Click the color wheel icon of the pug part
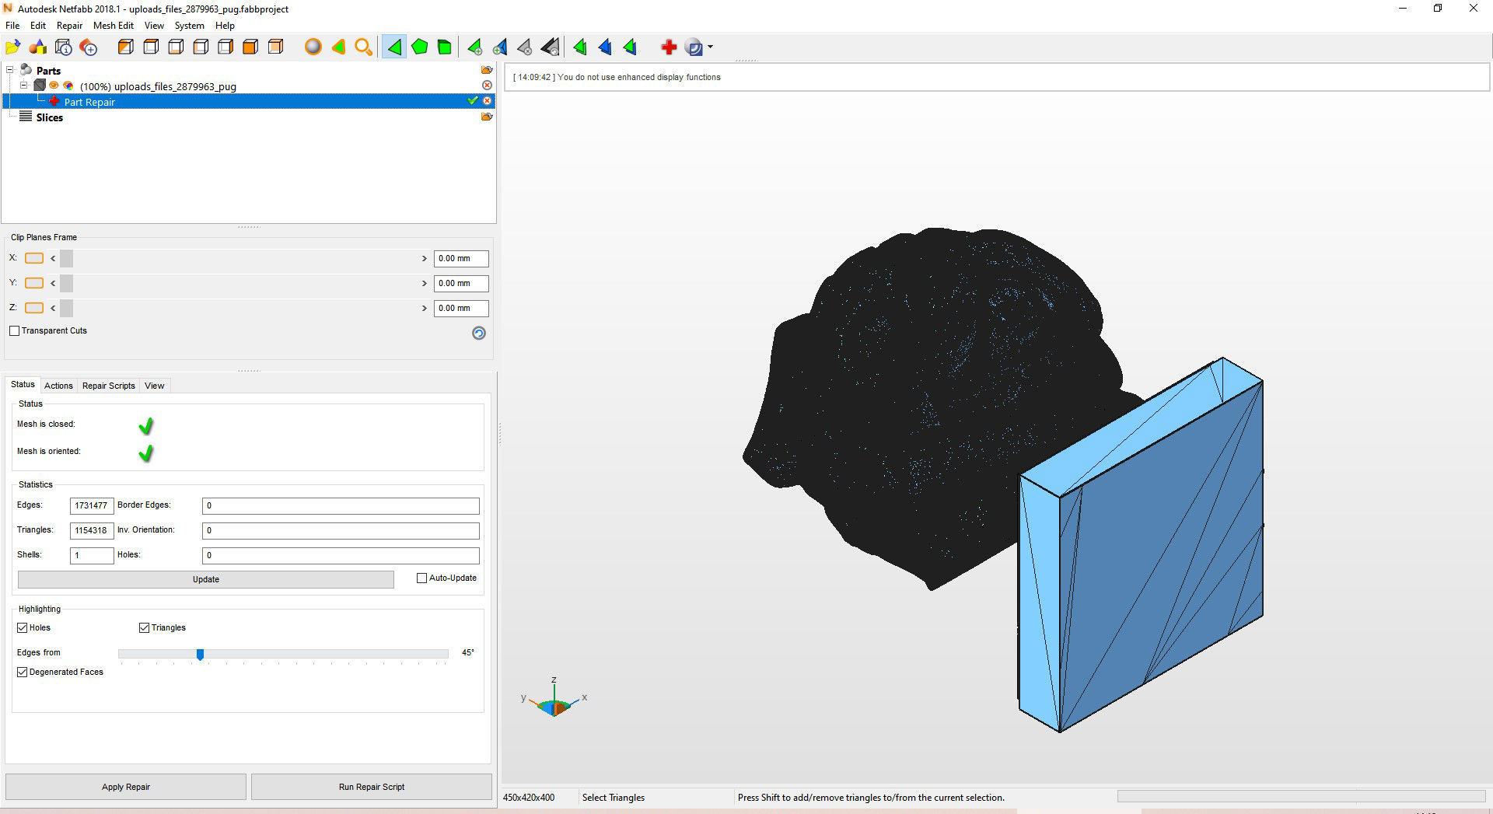Image resolution: width=1493 pixels, height=814 pixels. click(x=68, y=86)
